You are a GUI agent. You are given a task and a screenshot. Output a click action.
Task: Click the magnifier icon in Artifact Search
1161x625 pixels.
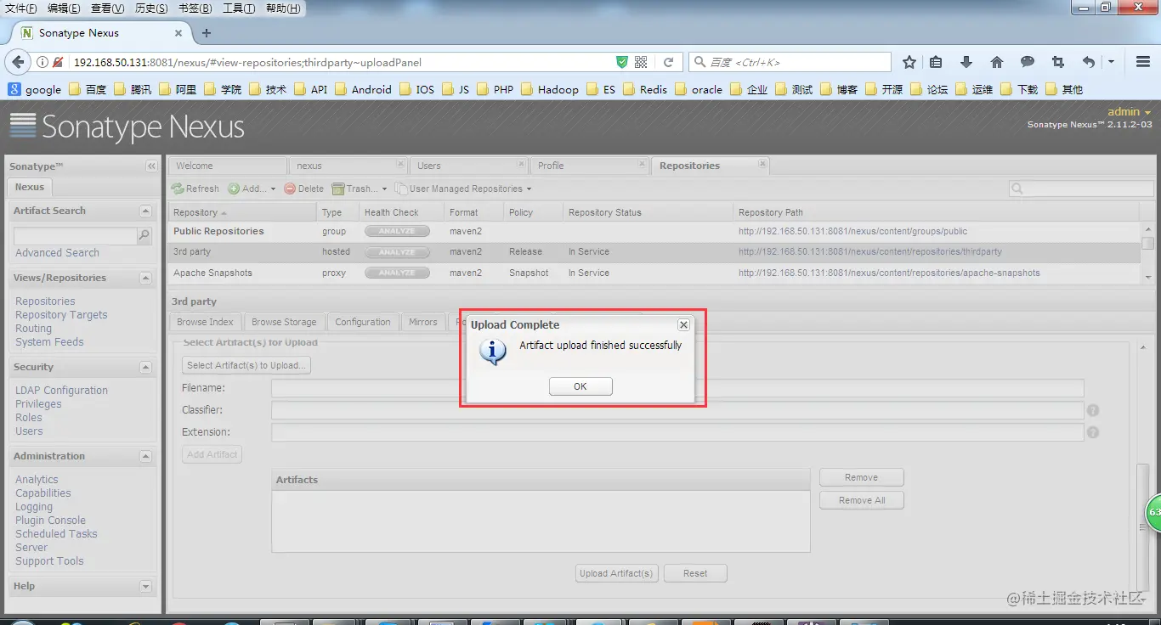(144, 235)
